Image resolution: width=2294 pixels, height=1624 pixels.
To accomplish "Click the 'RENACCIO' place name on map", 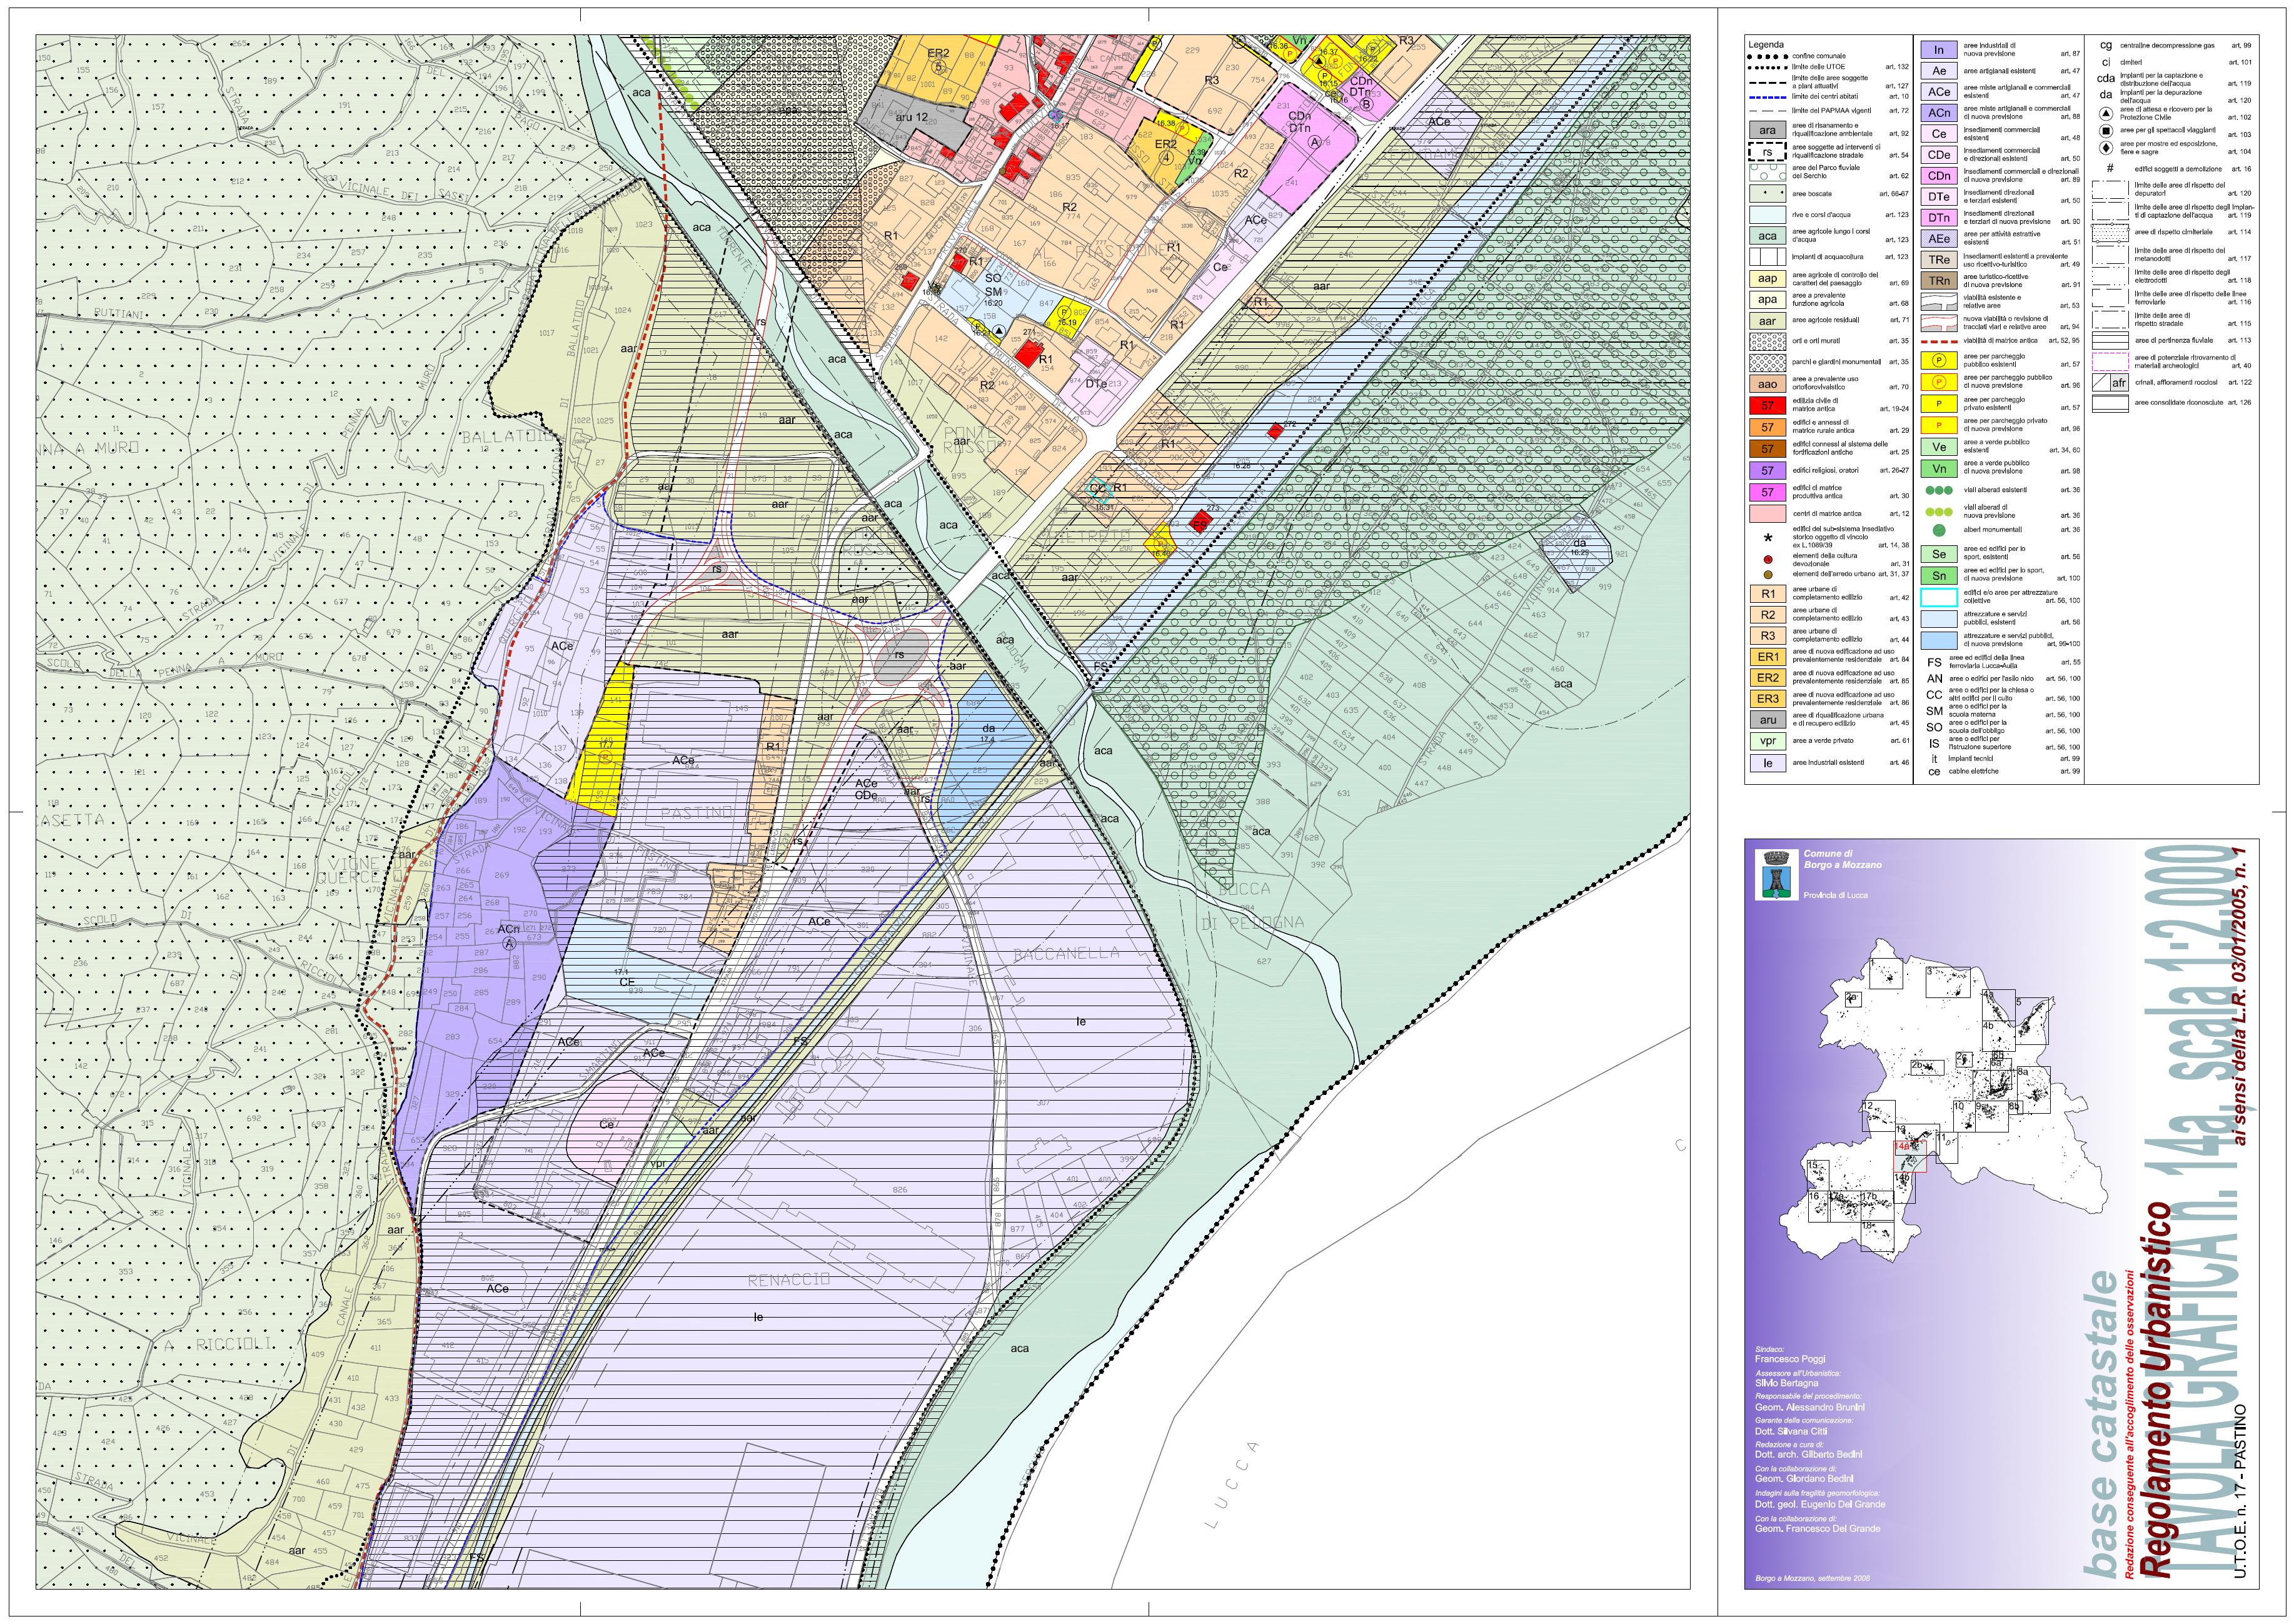I will (x=788, y=1280).
